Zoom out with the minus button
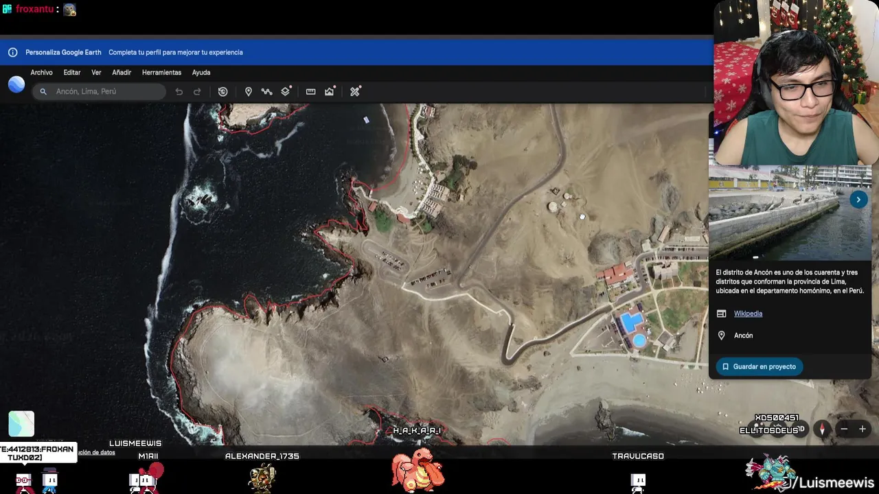 click(844, 430)
